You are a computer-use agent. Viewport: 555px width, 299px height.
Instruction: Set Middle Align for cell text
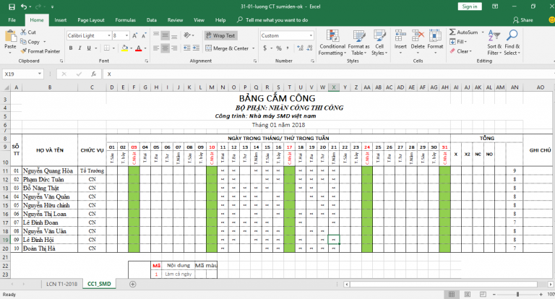point(165,35)
